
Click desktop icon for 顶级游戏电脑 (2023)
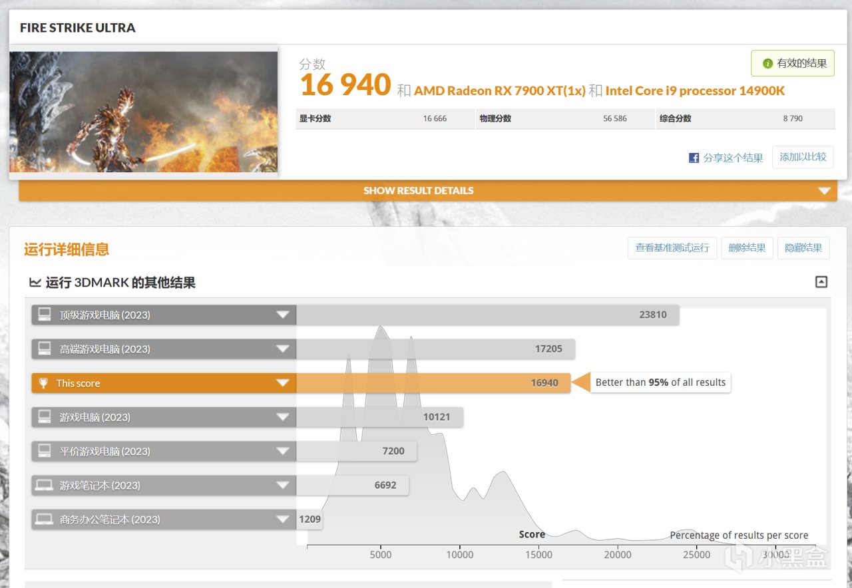(45, 315)
